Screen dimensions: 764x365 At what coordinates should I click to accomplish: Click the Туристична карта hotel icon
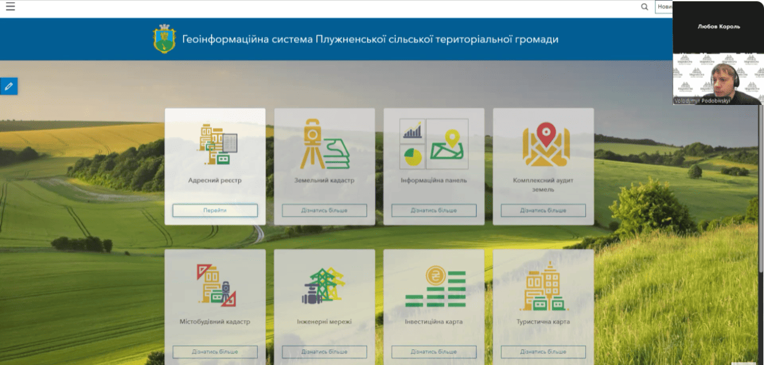544,286
